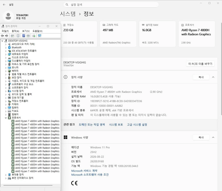Copy device specs with 장치 사양 복사 button
The height and width of the screenshot is (191, 222).
tap(201, 77)
